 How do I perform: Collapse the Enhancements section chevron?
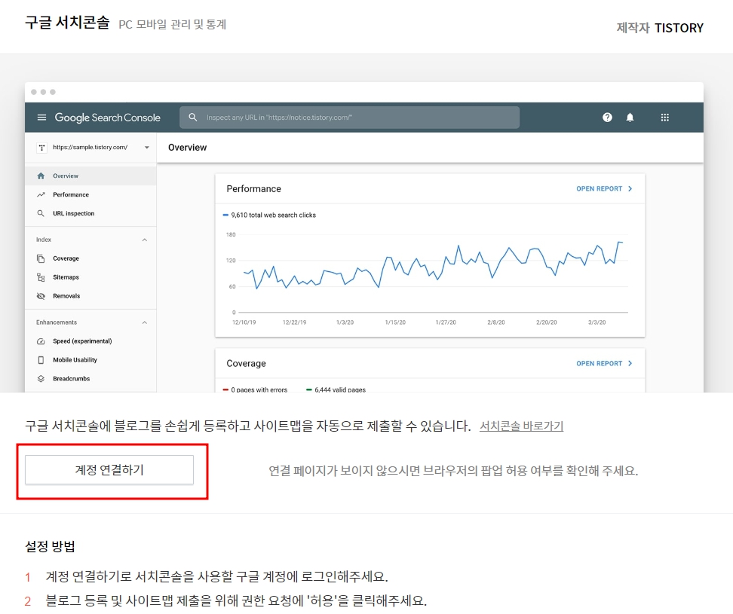145,322
